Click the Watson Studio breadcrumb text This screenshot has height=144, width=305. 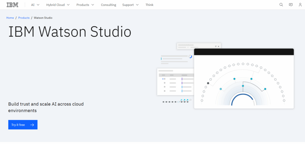[x=43, y=18]
